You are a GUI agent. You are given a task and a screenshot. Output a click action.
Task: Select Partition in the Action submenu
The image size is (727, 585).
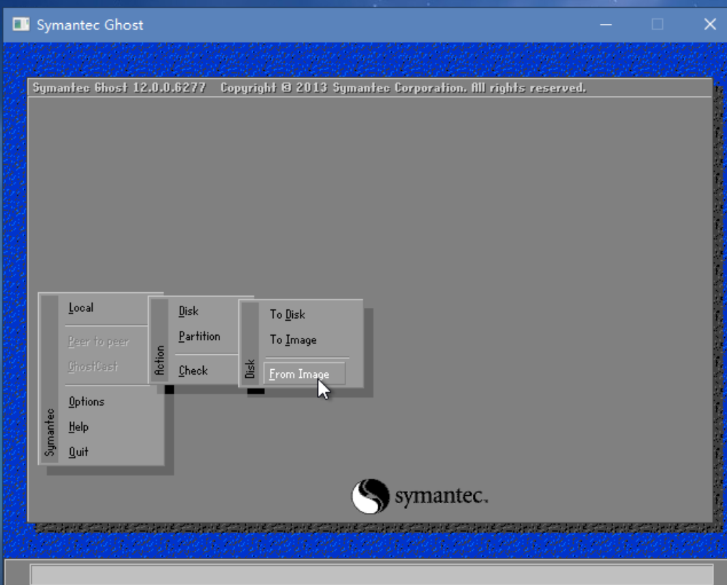[x=200, y=336]
